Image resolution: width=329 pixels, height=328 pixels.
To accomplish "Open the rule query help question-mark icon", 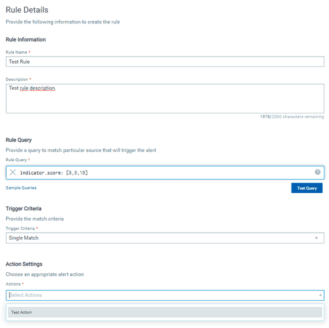I will point(317,172).
